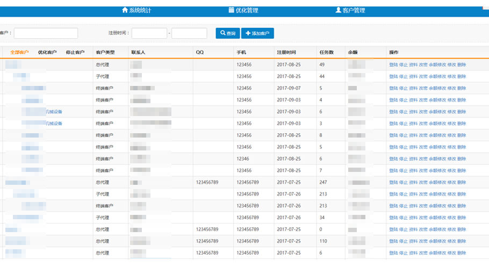Switch to the 优化客户 tab
Viewport: 489px width, 274px height.
coord(47,53)
